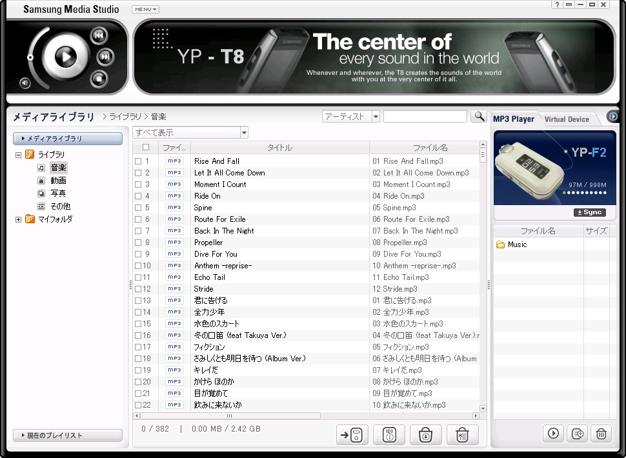The width and height of the screenshot is (626, 458).
Task: Expand the マイフォルダ tree node
Action: pos(18,219)
